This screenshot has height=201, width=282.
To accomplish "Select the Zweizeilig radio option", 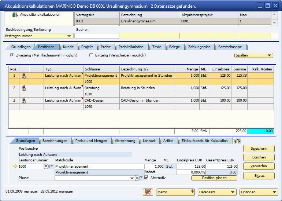I will [x=12, y=55].
